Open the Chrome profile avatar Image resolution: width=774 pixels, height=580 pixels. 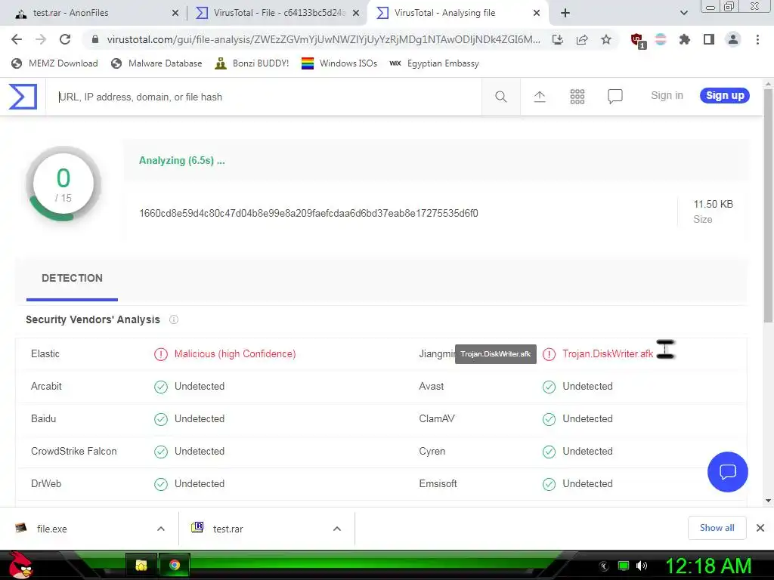[x=733, y=39]
